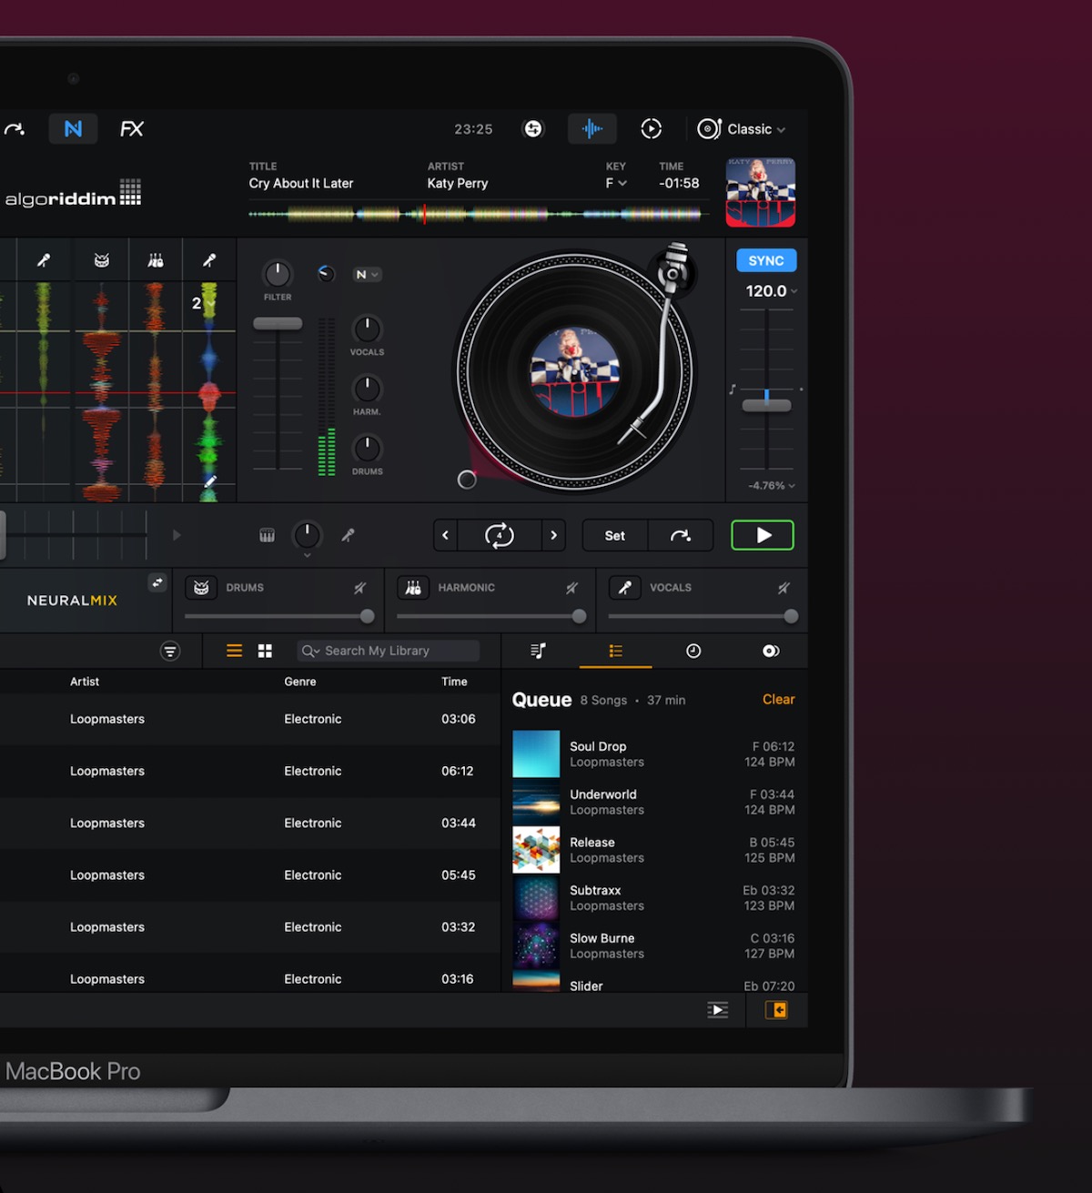Mute the VOCALS stem

pyautogui.click(x=784, y=589)
